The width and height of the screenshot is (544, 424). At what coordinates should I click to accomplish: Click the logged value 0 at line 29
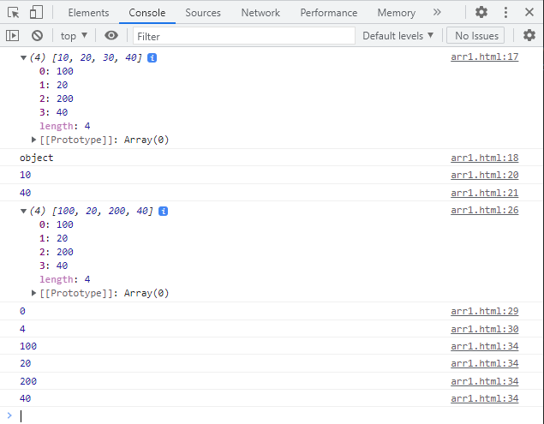point(22,311)
